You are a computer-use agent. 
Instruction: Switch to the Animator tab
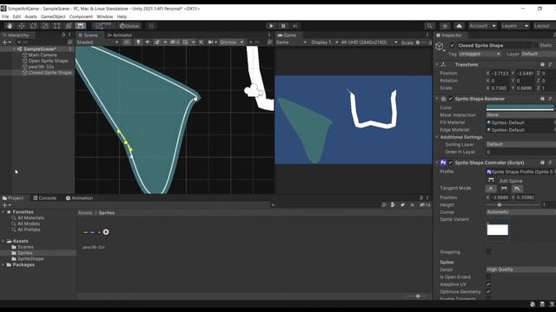pyautogui.click(x=120, y=35)
